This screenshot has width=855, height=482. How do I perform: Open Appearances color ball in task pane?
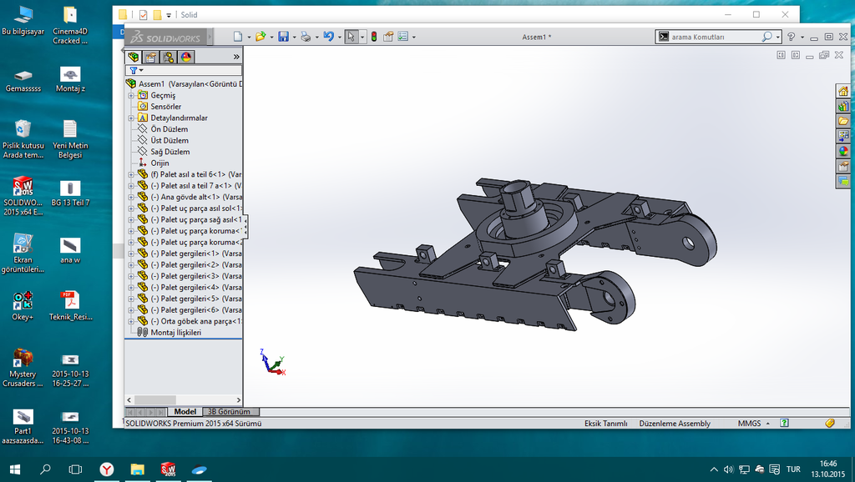click(843, 151)
